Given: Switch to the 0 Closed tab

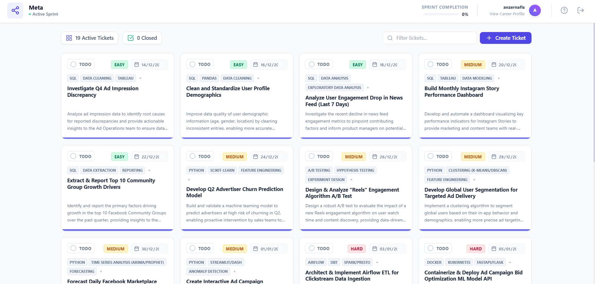Looking at the screenshot, I should point(142,38).
